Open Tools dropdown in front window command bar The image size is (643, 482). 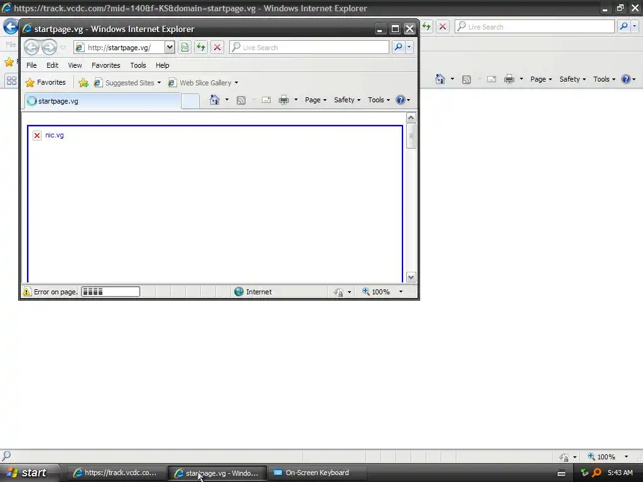[379, 100]
